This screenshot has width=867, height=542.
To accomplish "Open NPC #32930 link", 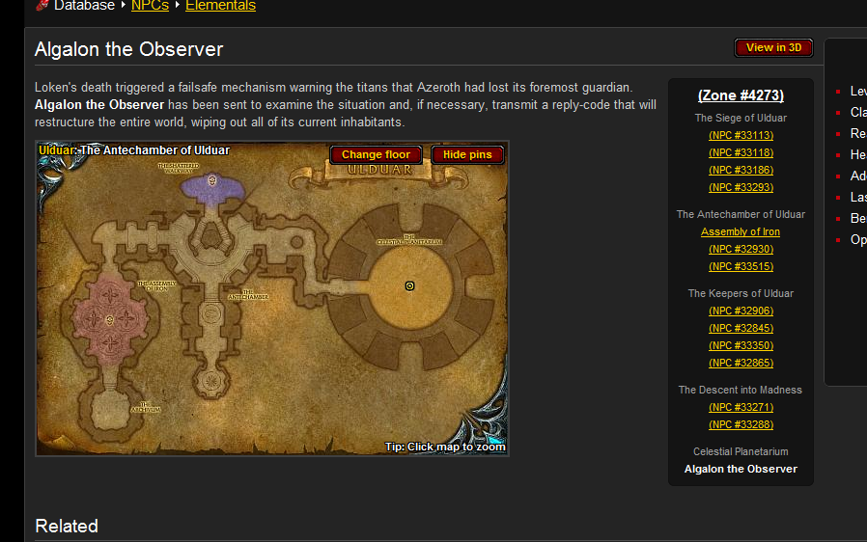I will click(x=741, y=249).
